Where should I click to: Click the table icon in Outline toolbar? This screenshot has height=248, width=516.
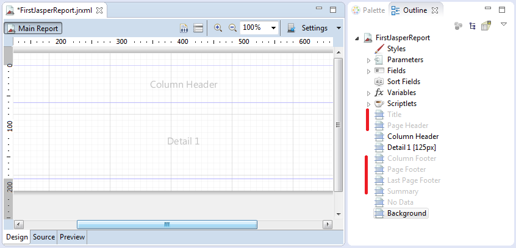(x=486, y=26)
